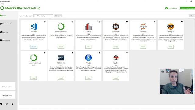Screen dimensions: 195x110
Task: Click the console_shortcut app icon
Action: [61, 27]
